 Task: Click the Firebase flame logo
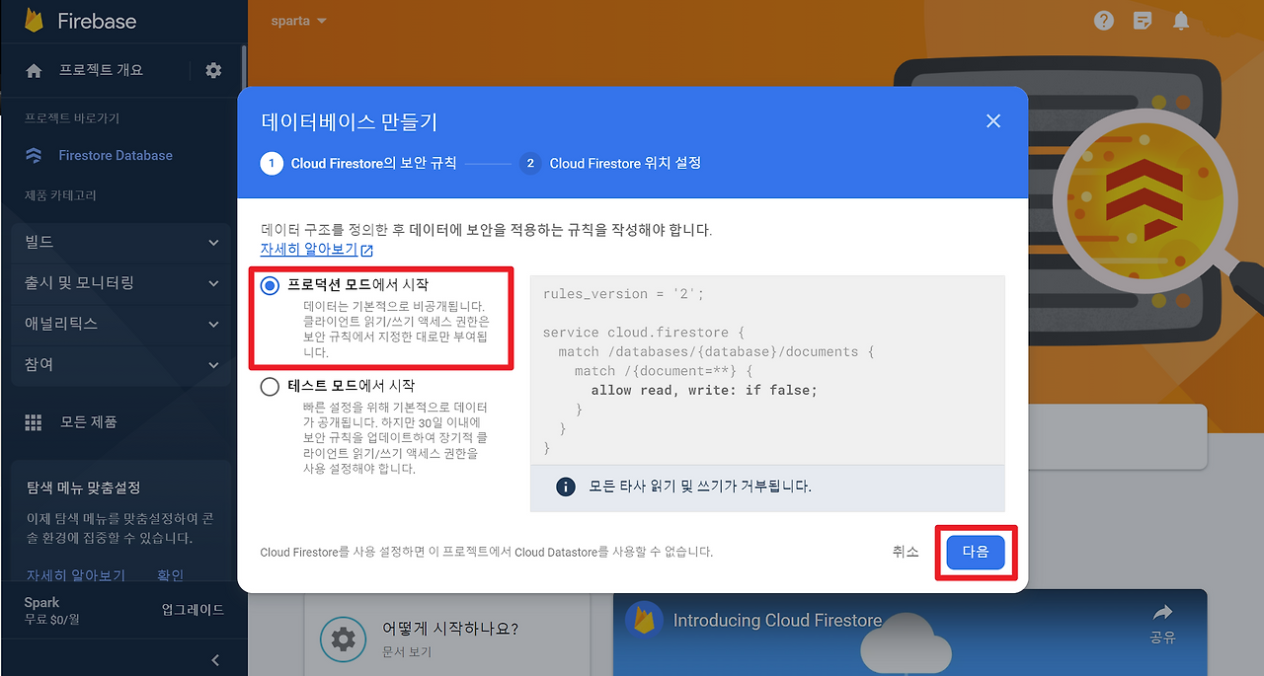pos(34,20)
